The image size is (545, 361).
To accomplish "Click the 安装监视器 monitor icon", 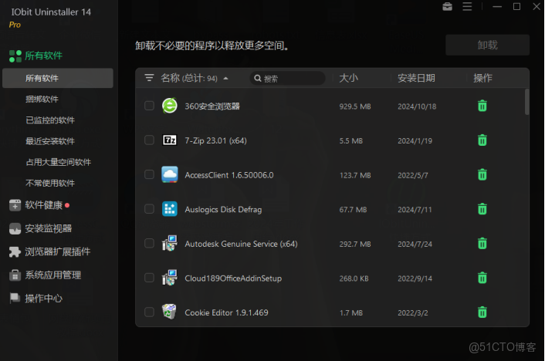I will pyautogui.click(x=15, y=228).
